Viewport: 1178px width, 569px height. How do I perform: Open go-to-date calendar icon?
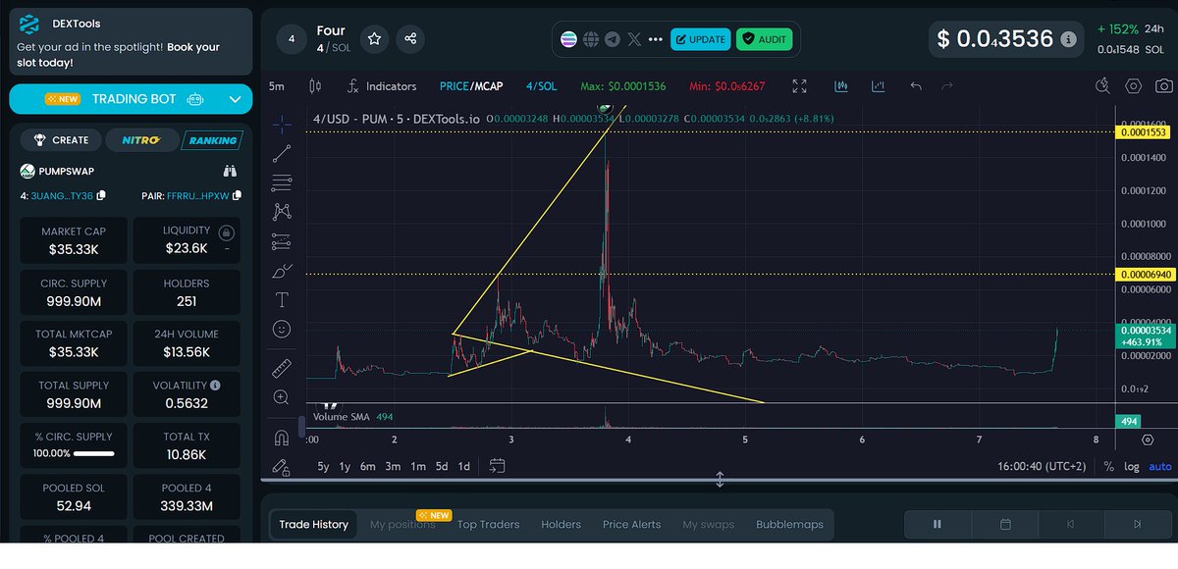point(497,466)
